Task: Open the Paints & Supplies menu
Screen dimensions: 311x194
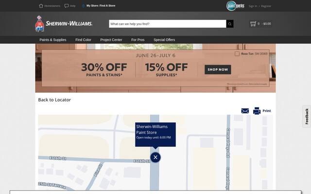Action: click(x=53, y=40)
